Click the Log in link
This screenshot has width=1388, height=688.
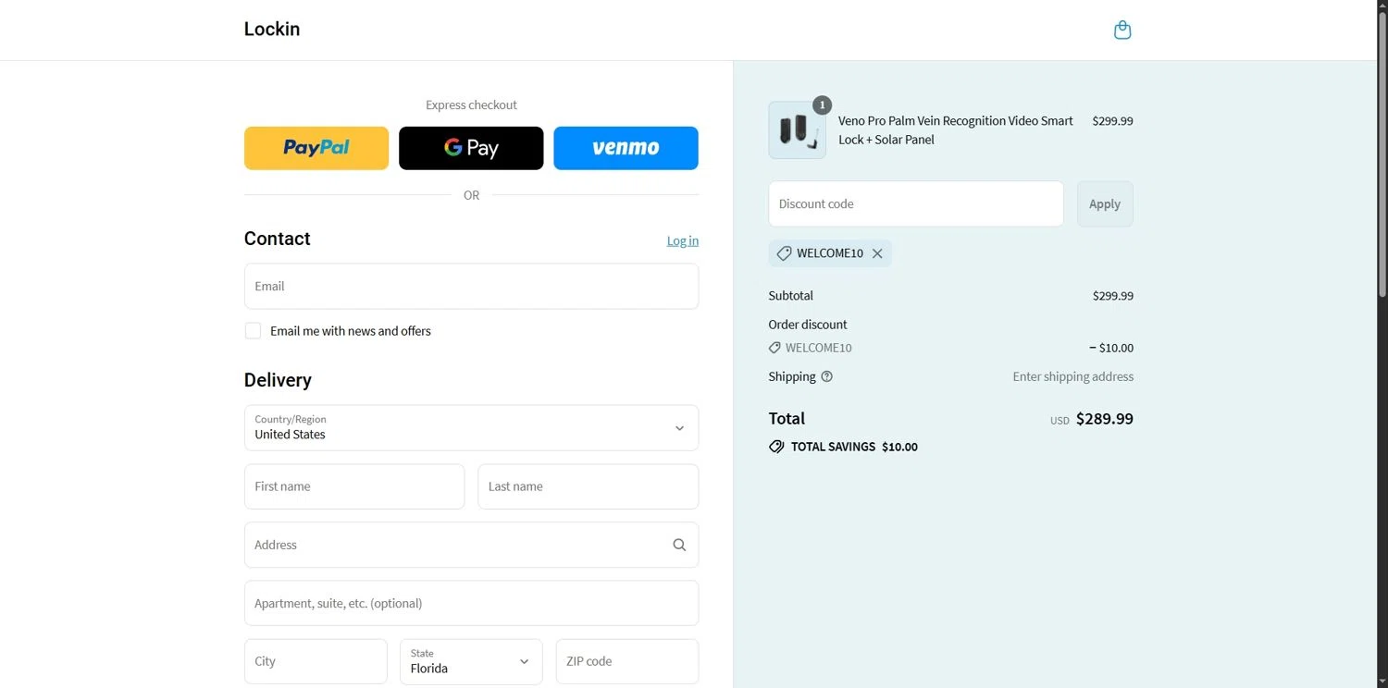coord(683,240)
